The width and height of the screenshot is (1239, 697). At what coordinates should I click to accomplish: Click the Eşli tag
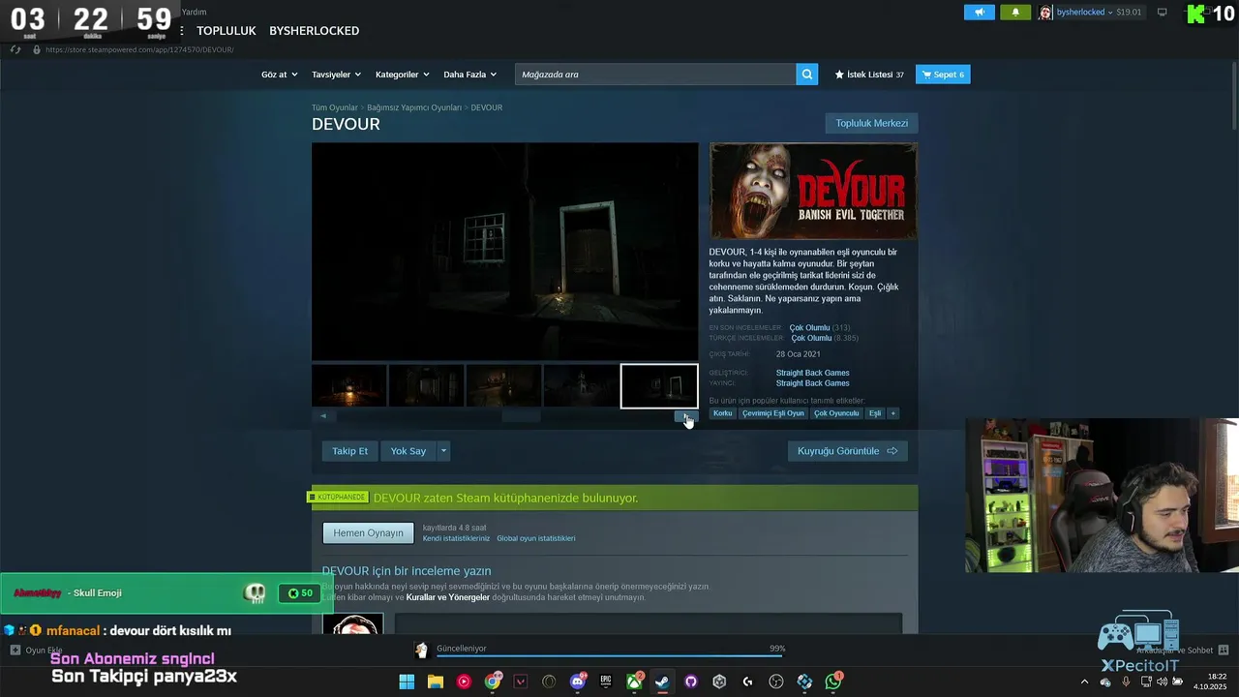point(875,413)
